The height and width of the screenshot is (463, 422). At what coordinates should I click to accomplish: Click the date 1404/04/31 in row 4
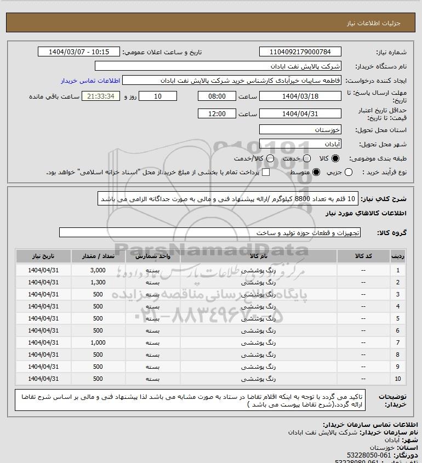(43, 306)
